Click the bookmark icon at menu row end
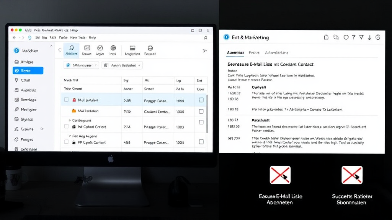 pos(206,38)
